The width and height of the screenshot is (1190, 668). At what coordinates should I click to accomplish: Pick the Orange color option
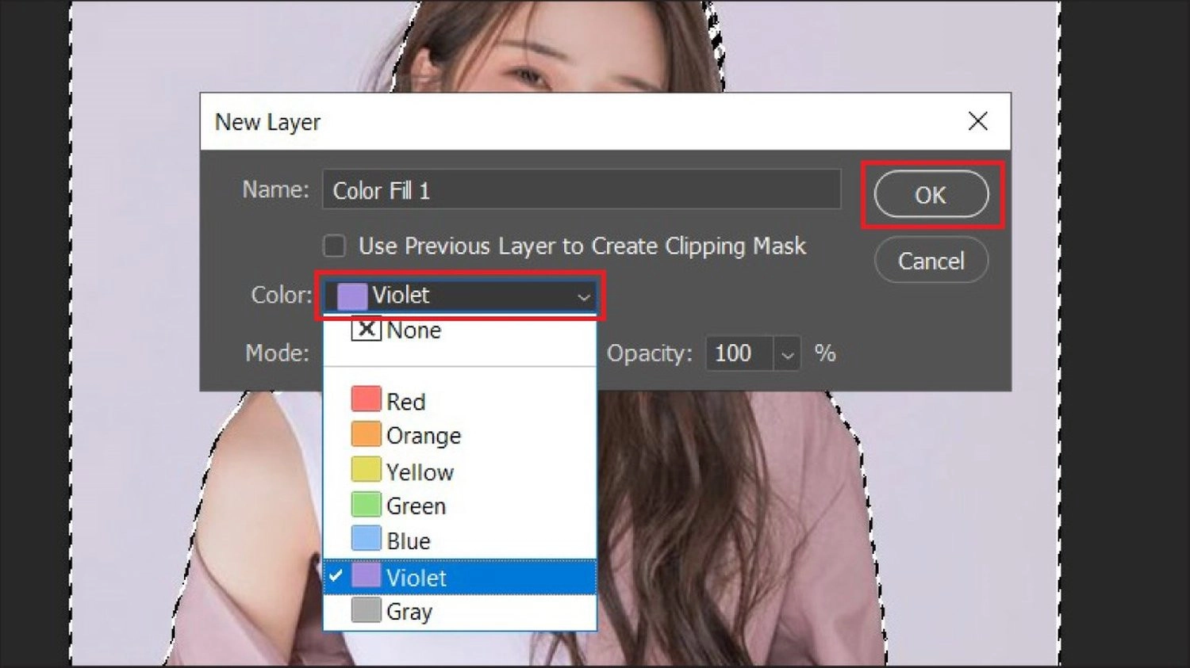click(460, 436)
